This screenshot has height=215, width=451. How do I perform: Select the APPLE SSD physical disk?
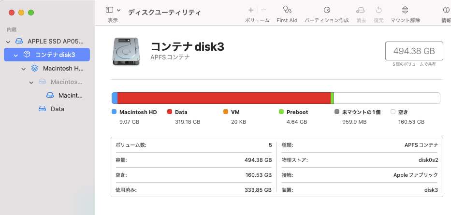tap(56, 41)
